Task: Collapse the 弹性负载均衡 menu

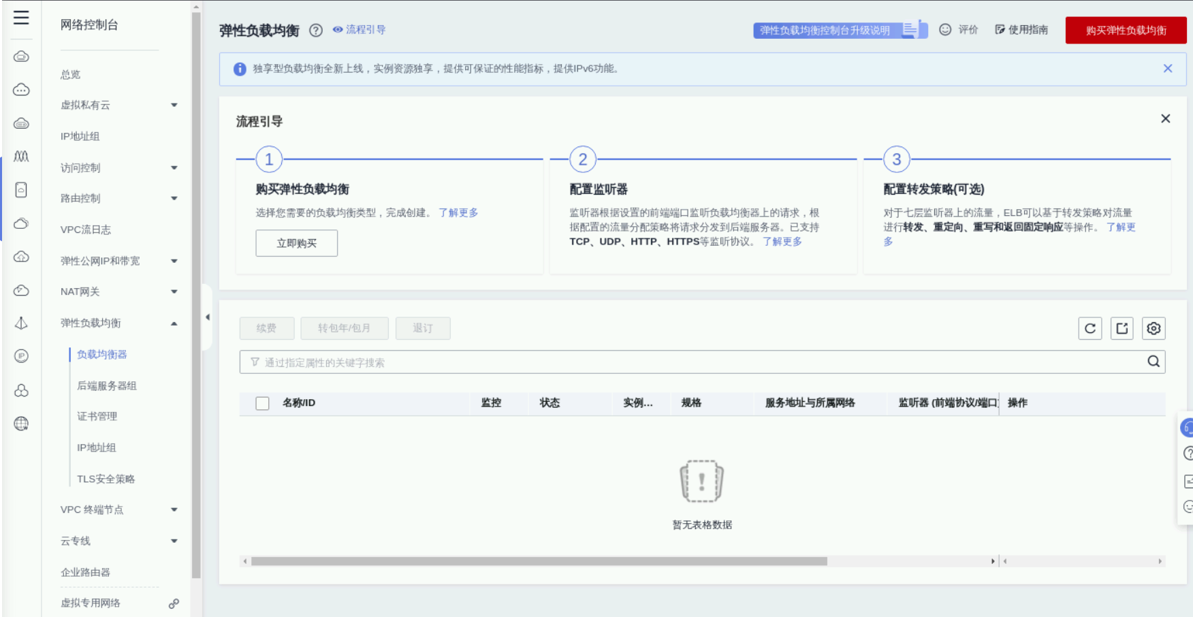Action: point(174,323)
